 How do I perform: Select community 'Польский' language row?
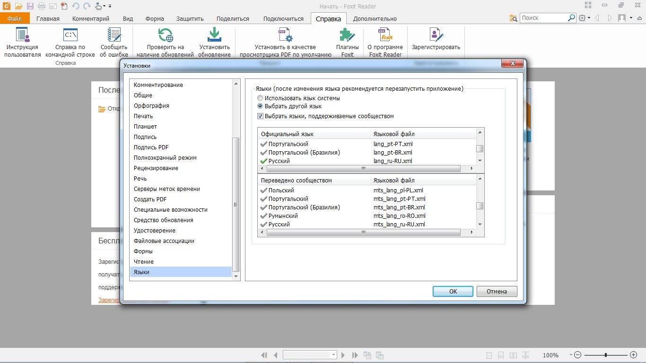[367, 190]
